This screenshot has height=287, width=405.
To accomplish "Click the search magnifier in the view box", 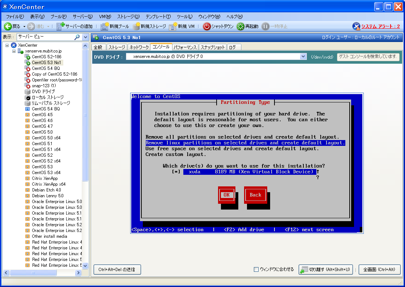I will click(x=77, y=37).
